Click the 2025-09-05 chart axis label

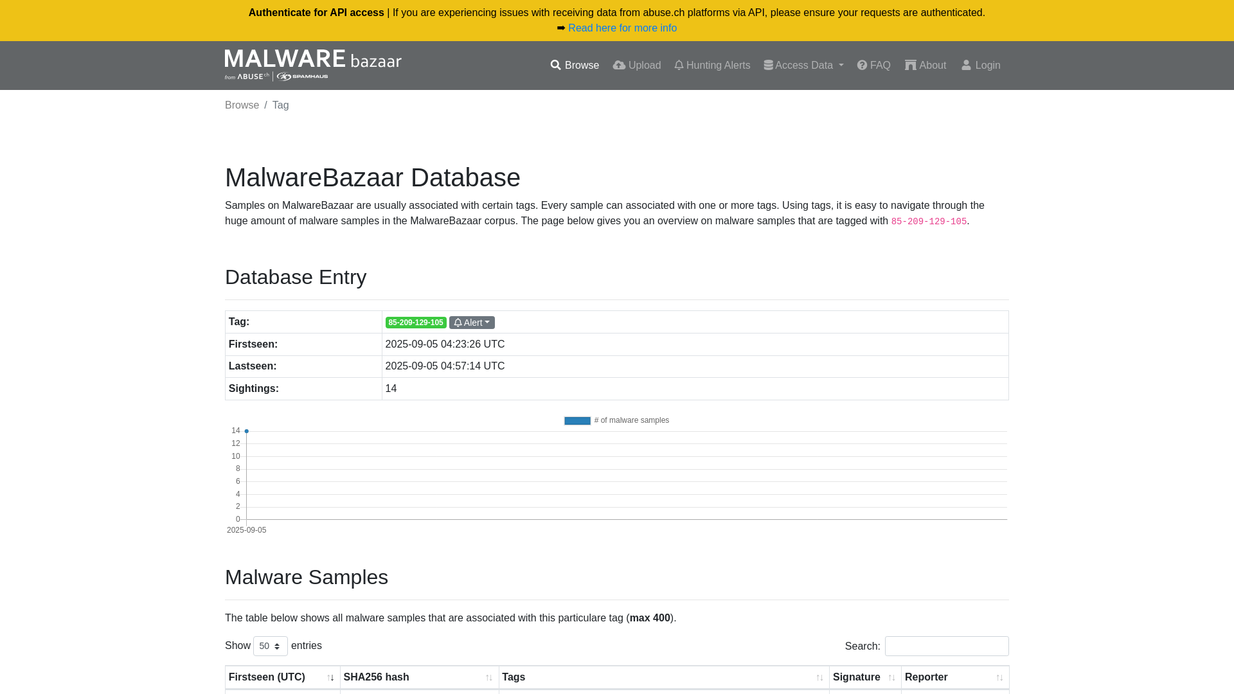246,530
